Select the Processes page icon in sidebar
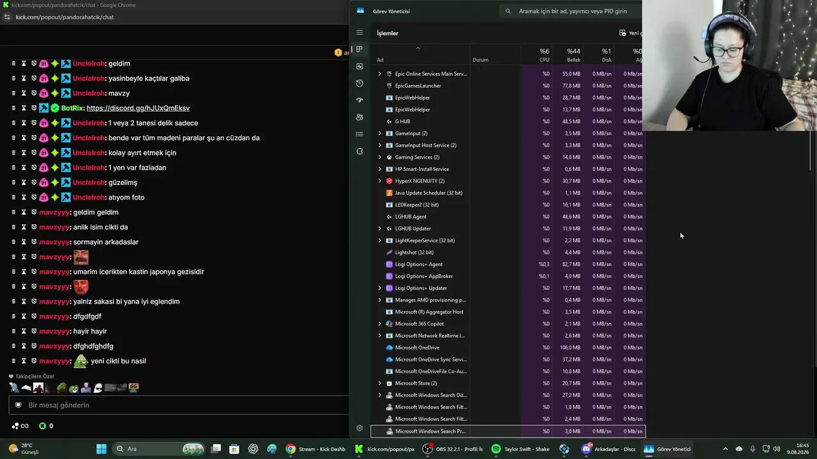Viewport: 817px width, 459px height. [359, 49]
